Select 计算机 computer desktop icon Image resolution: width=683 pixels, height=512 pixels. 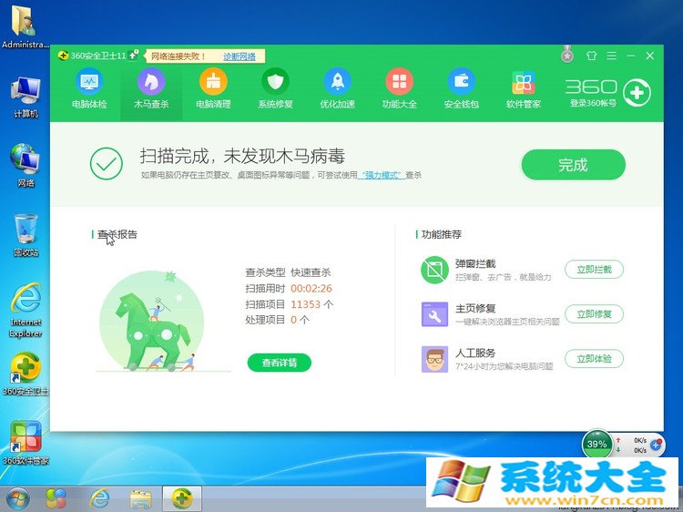25,97
